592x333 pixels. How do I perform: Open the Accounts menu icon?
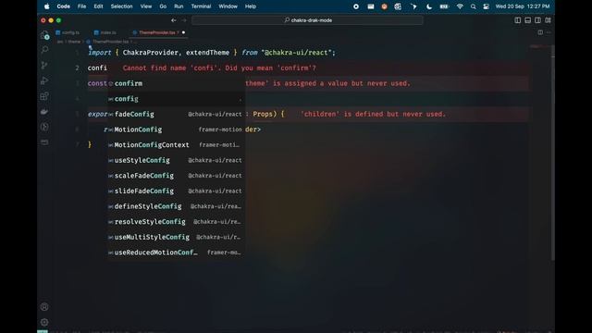[x=44, y=307]
